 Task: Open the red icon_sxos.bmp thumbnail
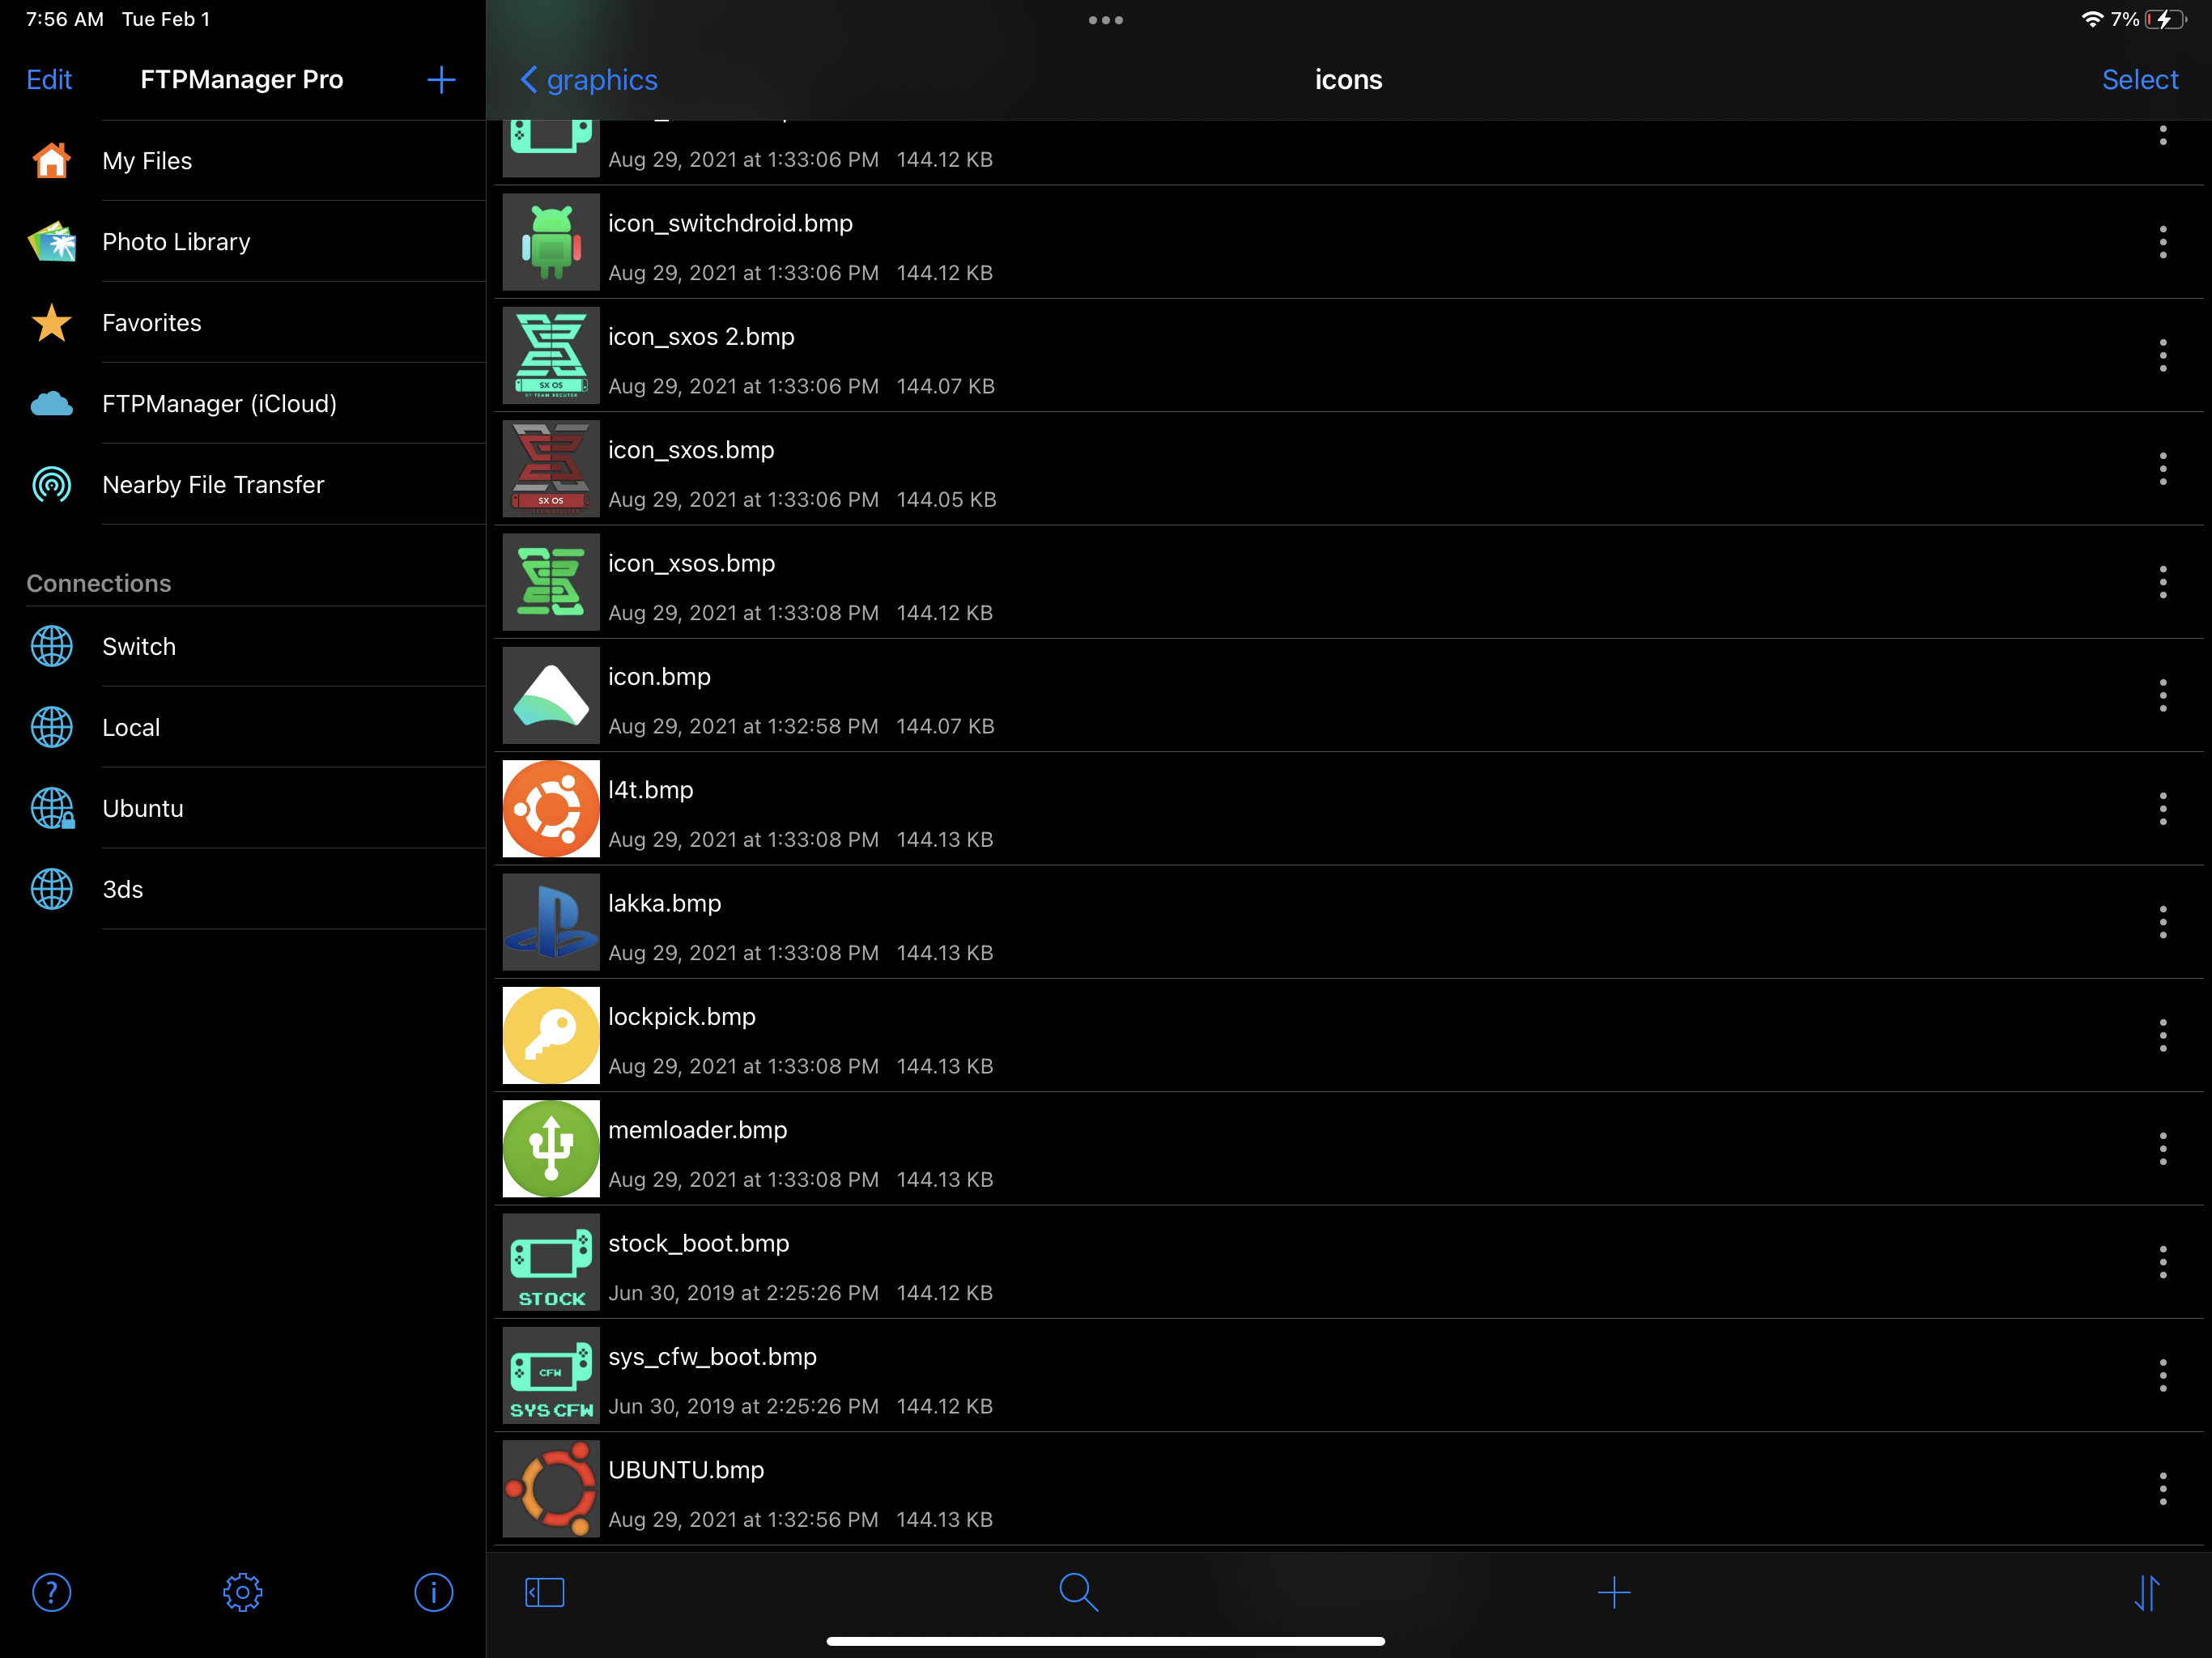point(551,468)
